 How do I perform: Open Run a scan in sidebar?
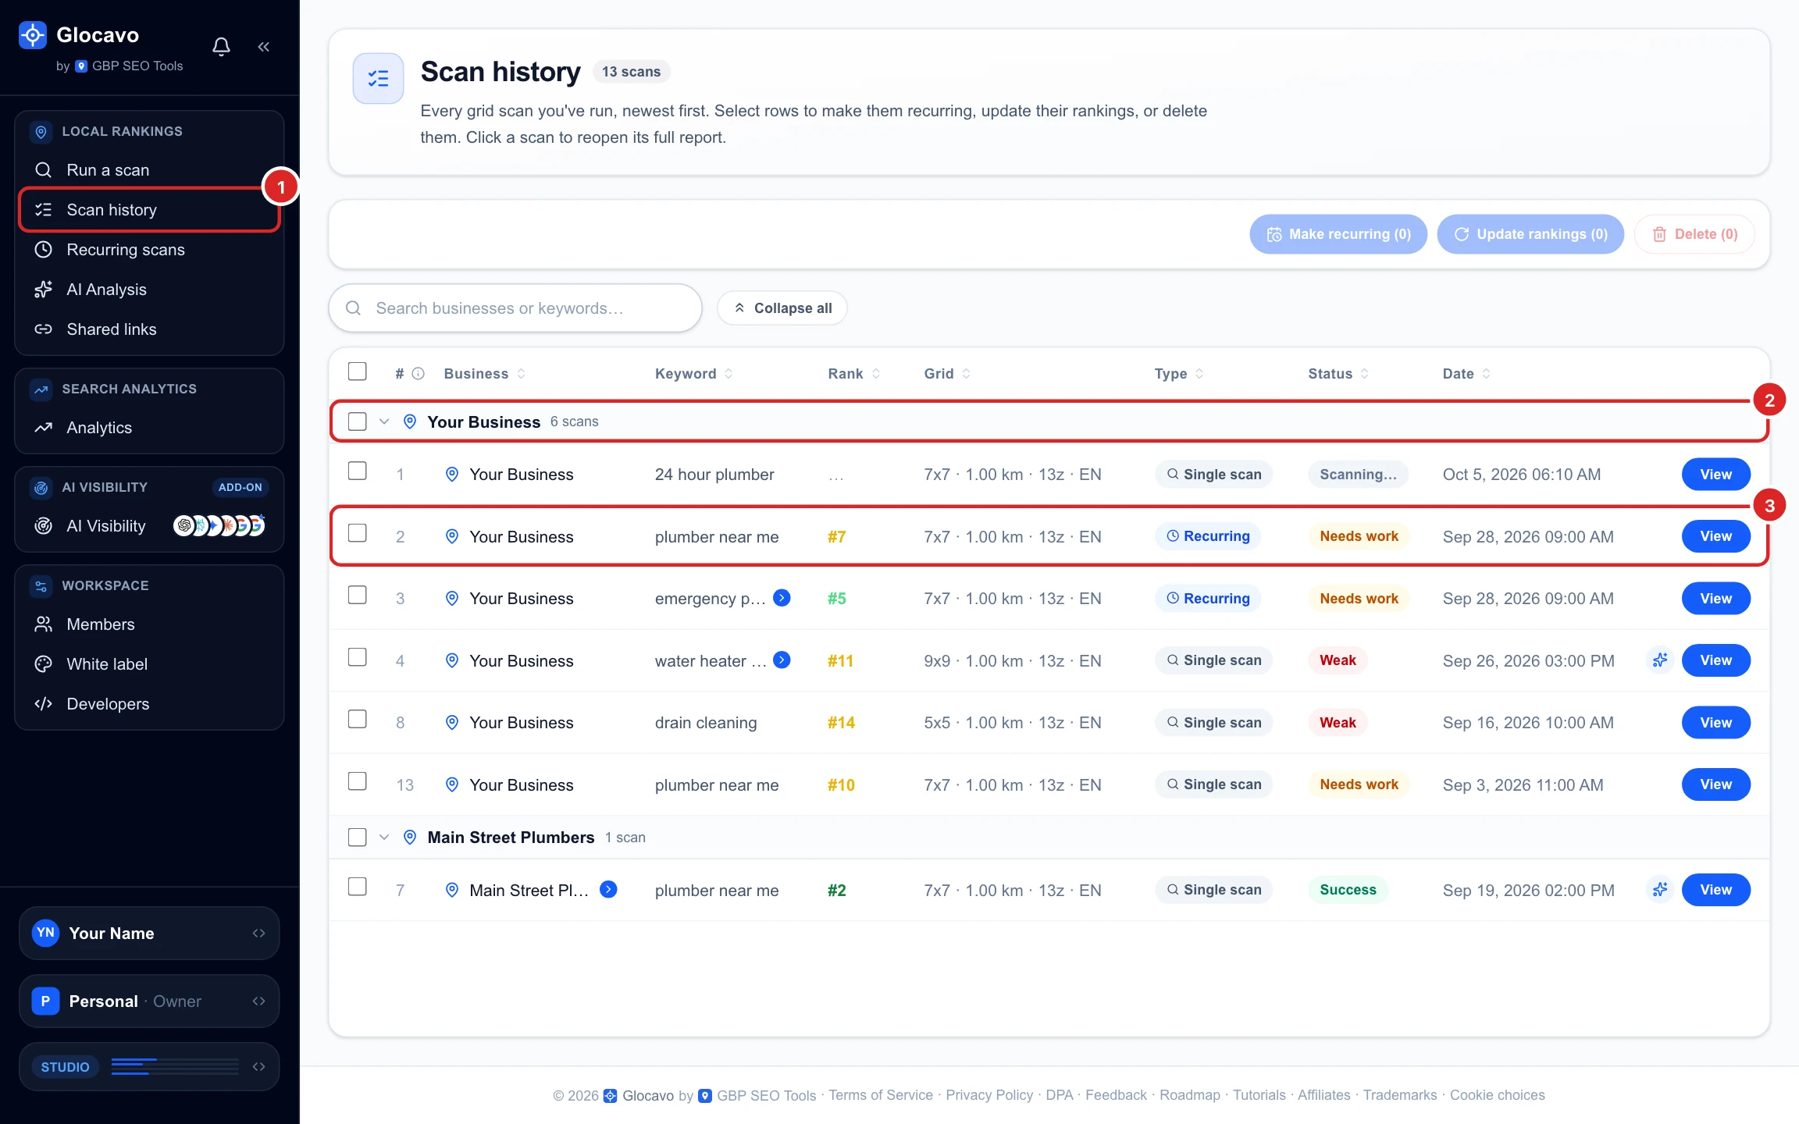click(x=149, y=170)
